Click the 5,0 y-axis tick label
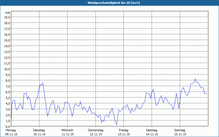 (x=7, y=98)
